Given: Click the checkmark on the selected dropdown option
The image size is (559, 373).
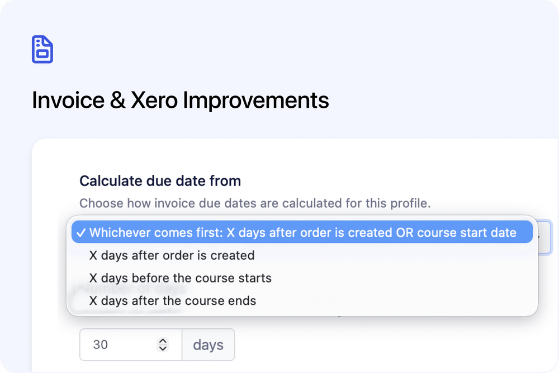Looking at the screenshot, I should coord(82,232).
